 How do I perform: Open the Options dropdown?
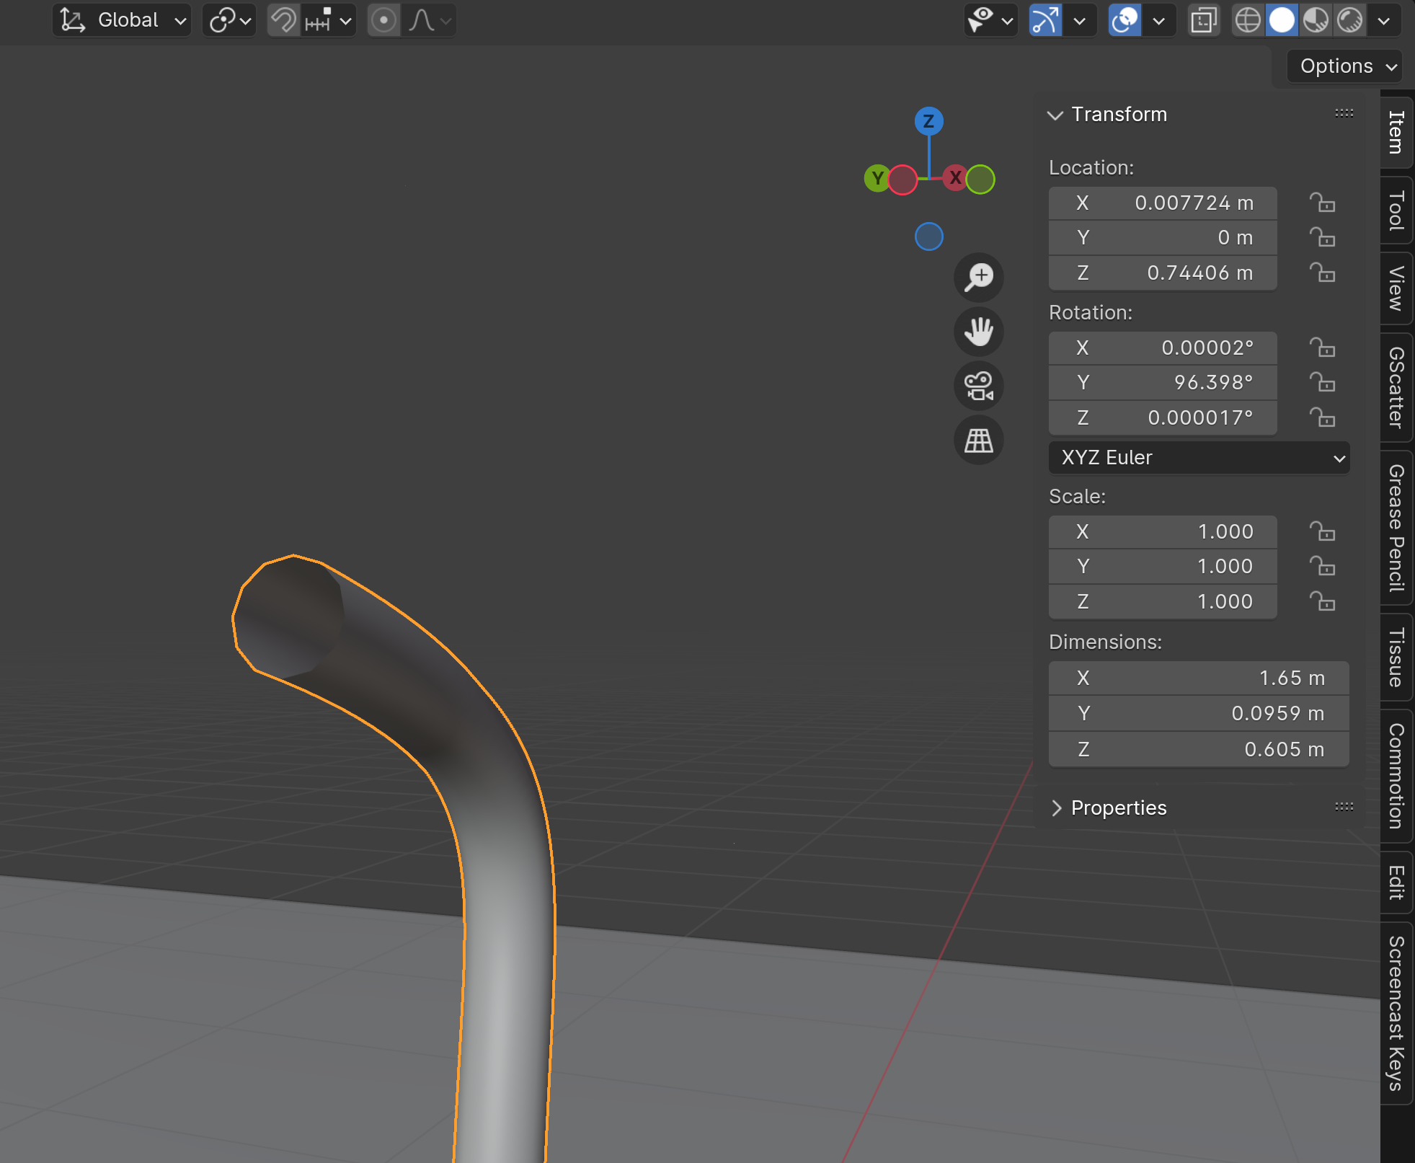(x=1345, y=66)
